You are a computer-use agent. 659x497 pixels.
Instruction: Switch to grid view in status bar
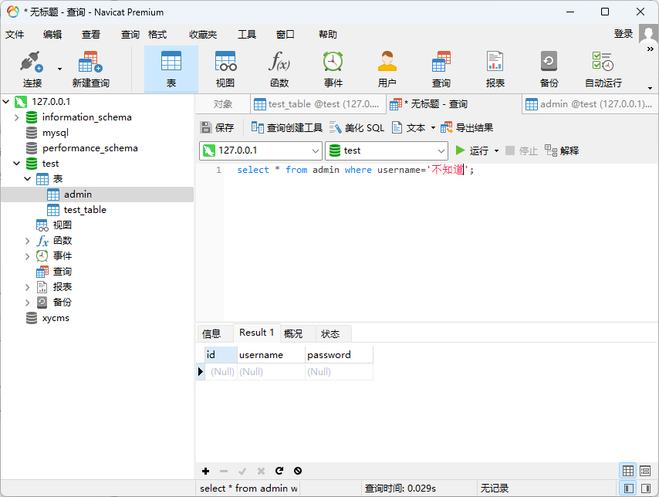(x=628, y=471)
